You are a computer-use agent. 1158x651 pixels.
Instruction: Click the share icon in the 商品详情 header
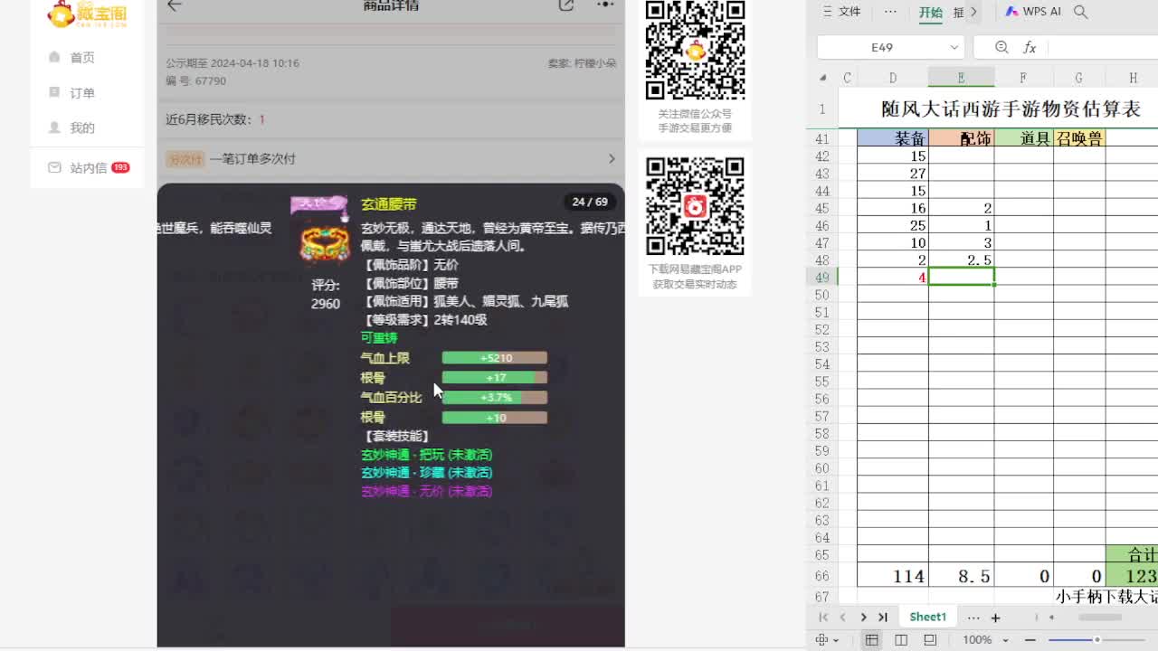tap(567, 5)
